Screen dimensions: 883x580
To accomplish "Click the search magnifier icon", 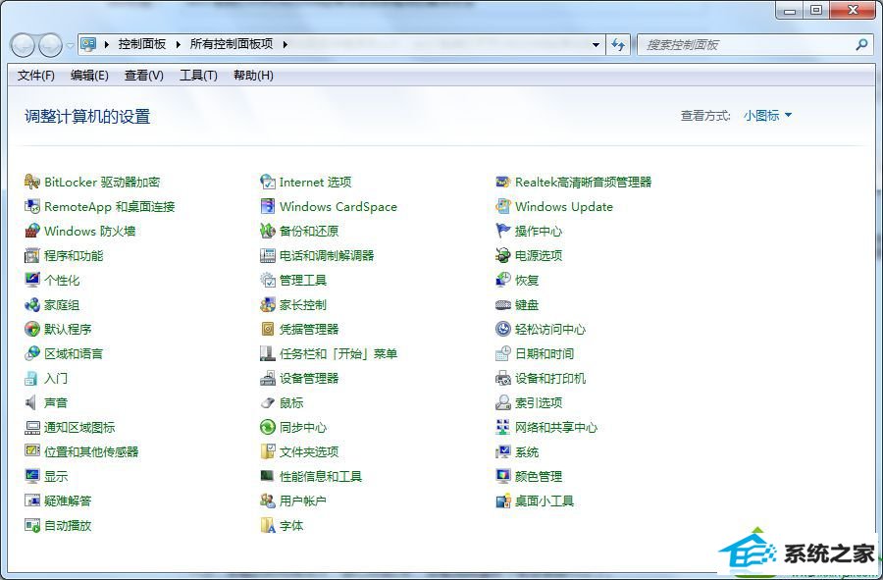I will [861, 44].
